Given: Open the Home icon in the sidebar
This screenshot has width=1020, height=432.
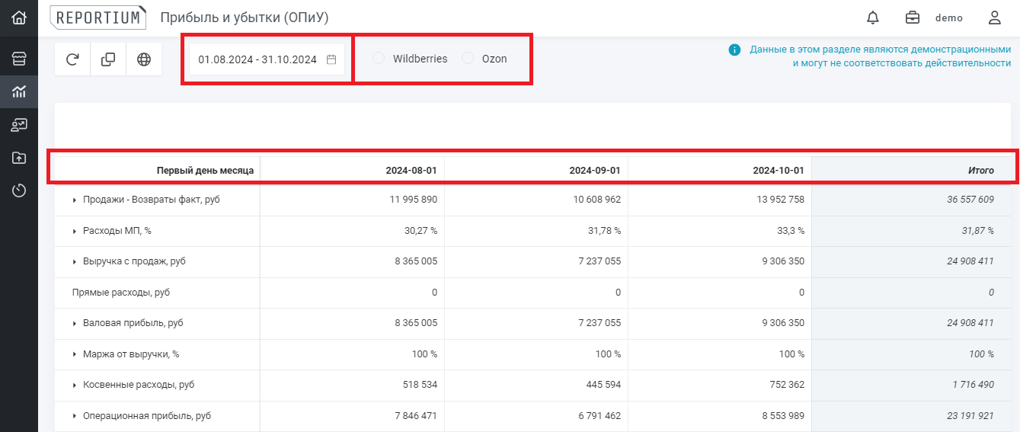Looking at the screenshot, I should pos(19,18).
